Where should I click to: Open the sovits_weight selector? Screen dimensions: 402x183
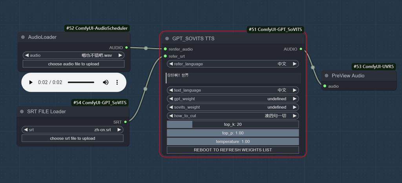(x=233, y=107)
